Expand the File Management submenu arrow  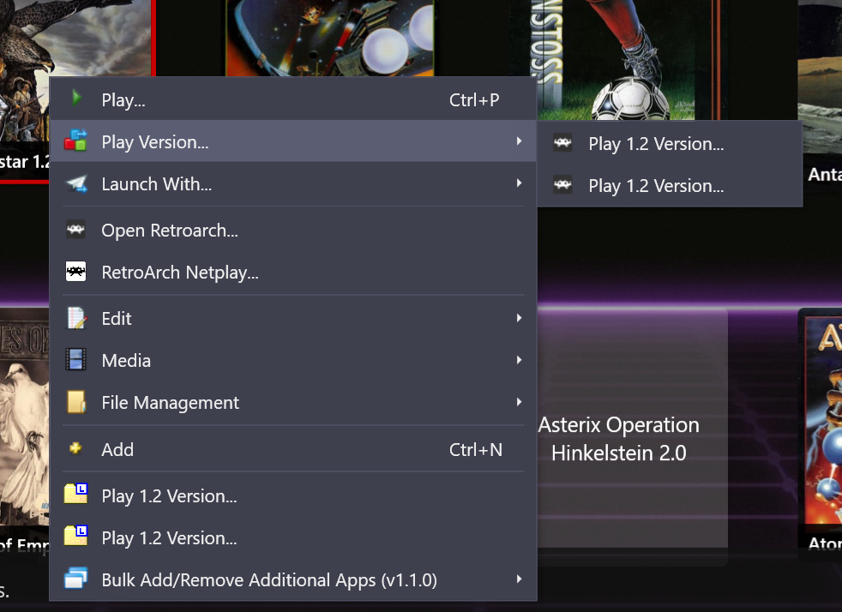(x=519, y=401)
